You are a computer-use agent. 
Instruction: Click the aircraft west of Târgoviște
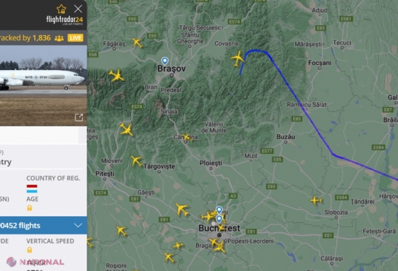136,161
